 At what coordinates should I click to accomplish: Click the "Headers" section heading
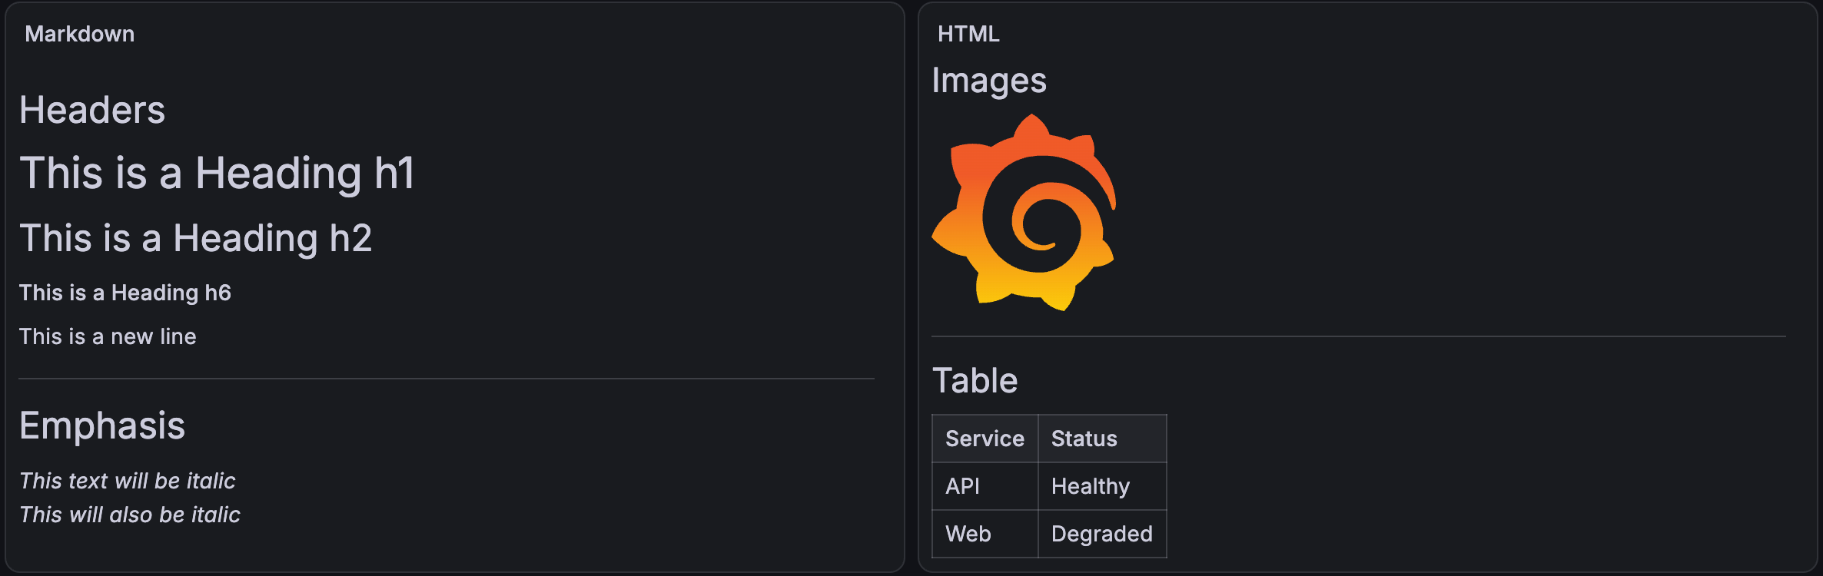[x=92, y=110]
